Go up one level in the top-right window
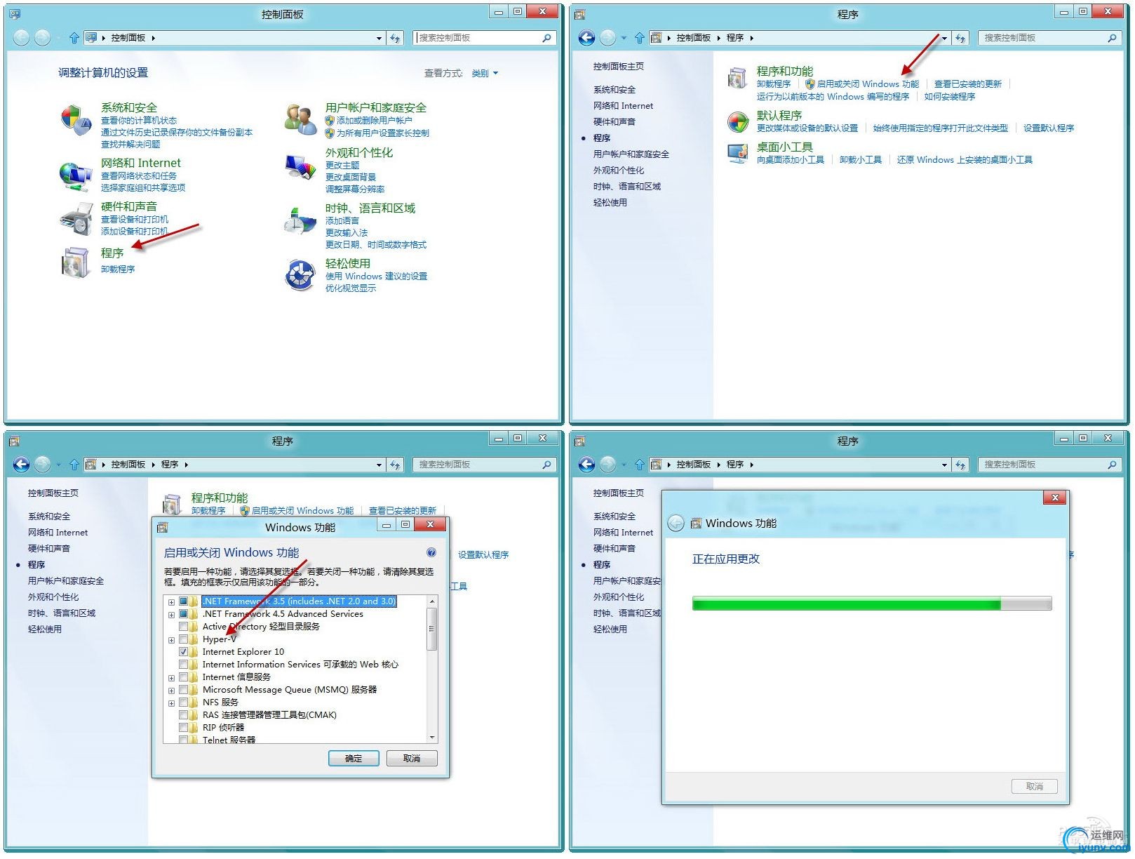Viewport: 1135px width, 859px height. [639, 38]
